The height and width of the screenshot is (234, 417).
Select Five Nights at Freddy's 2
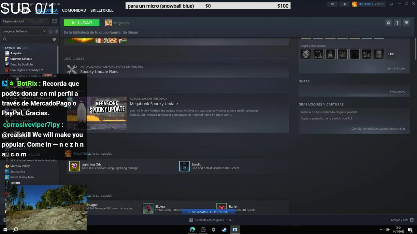coord(26,70)
